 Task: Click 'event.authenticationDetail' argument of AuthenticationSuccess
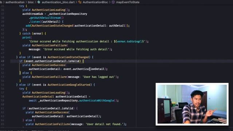84,69
